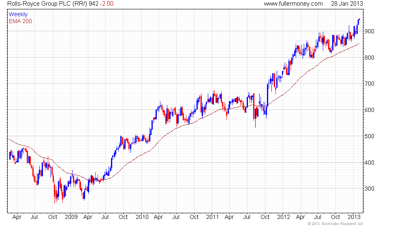Click the red change value -2.00
This screenshot has width=397, height=227.
tap(107, 4)
